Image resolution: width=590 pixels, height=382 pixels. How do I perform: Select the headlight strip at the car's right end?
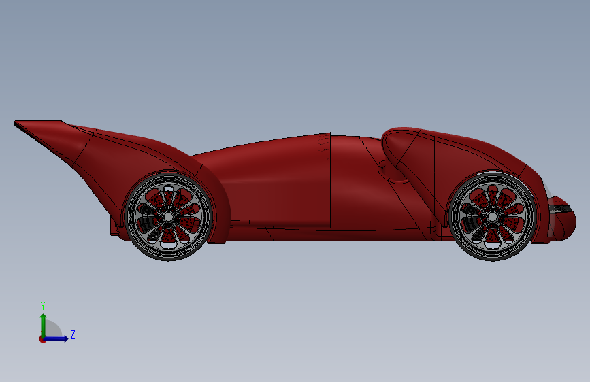coord(560,208)
